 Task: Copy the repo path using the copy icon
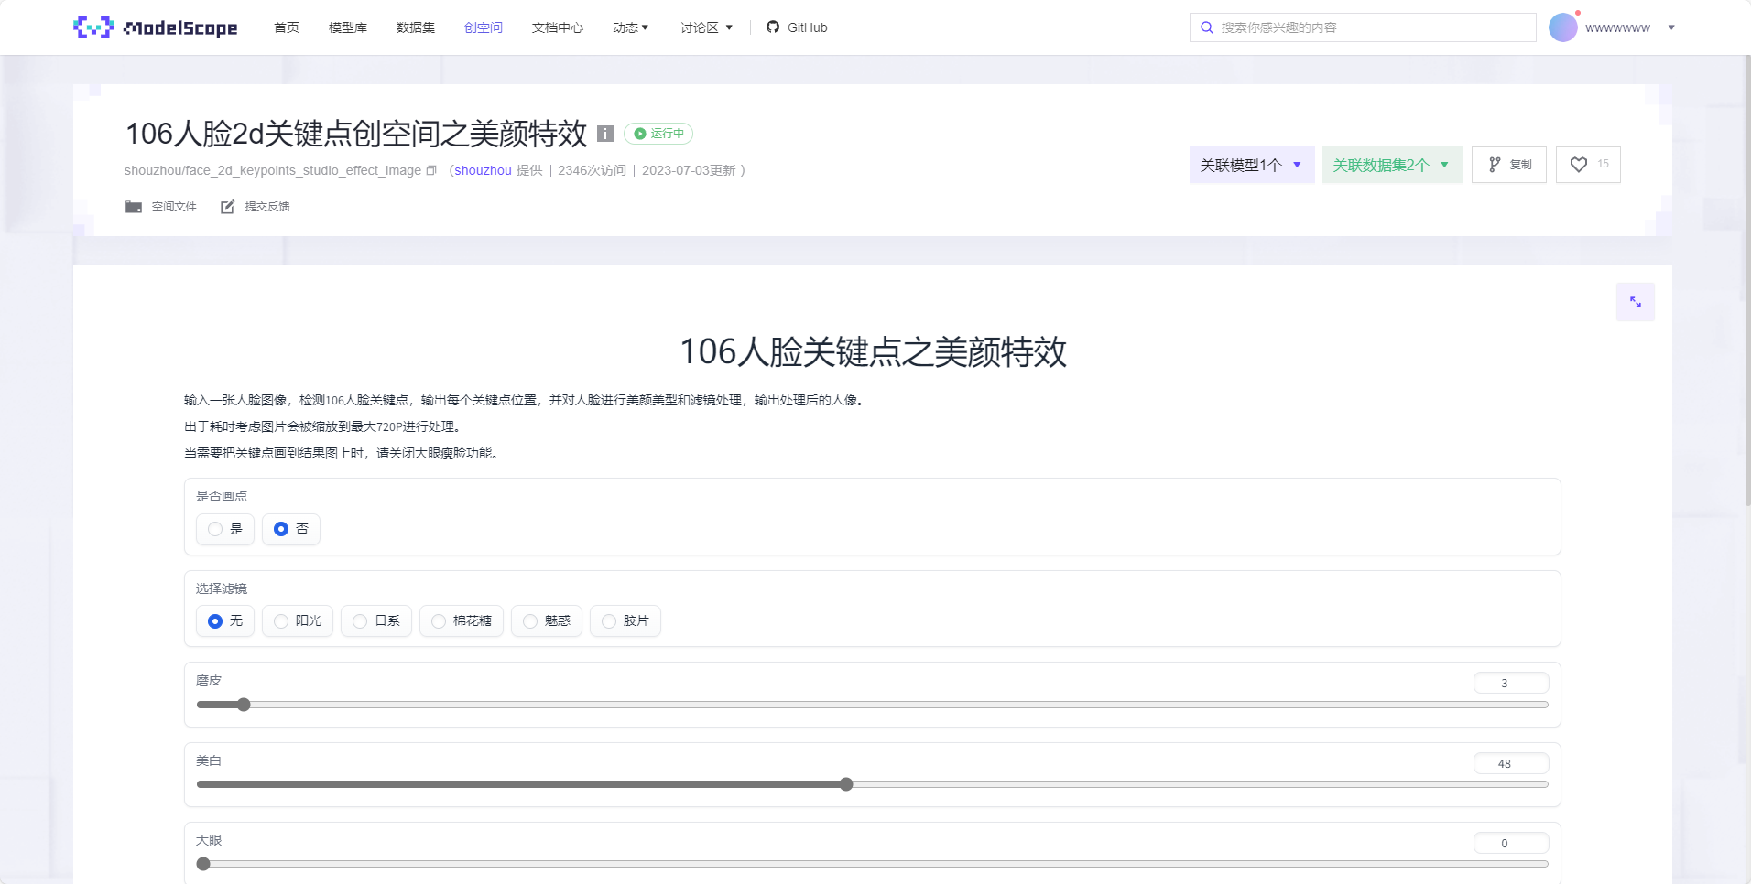coord(431,170)
